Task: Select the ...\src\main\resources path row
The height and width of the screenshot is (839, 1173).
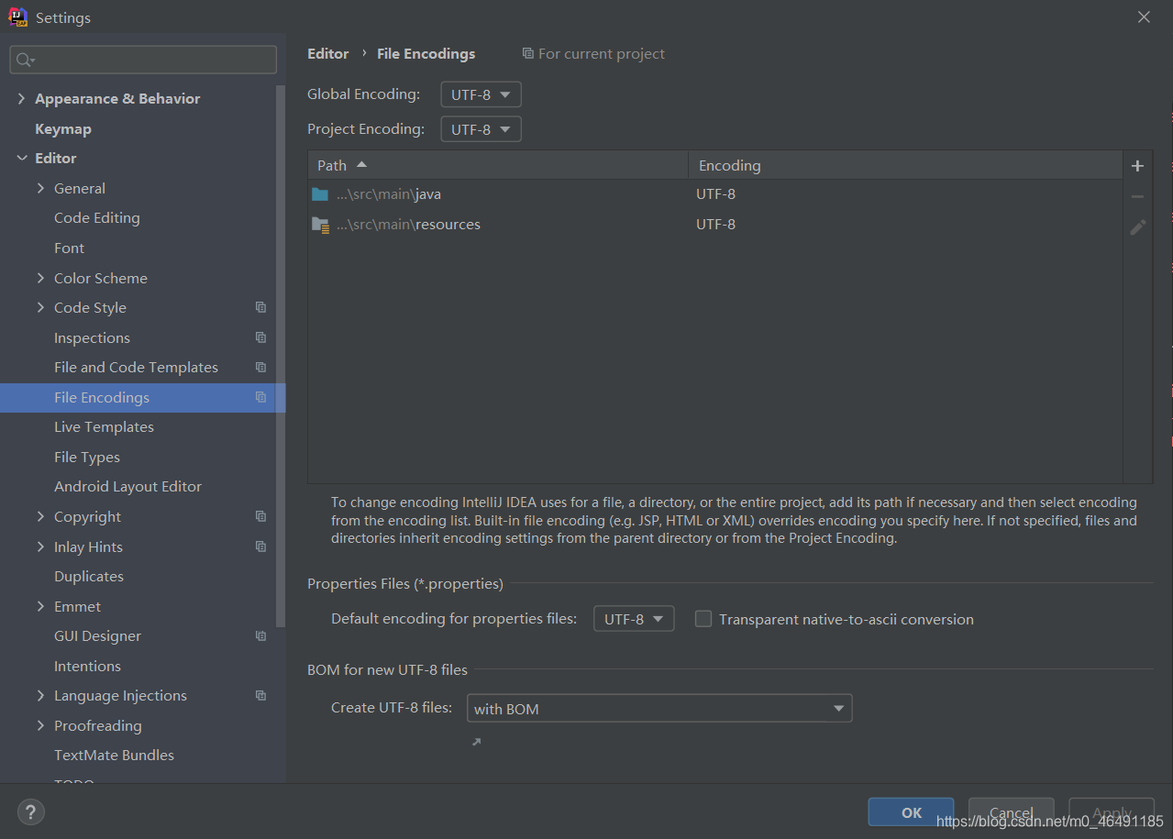Action: coord(715,225)
